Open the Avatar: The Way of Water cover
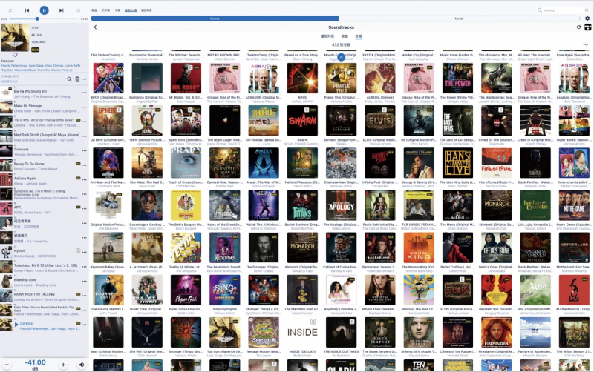Screen dimensions: 594x372 coord(264,163)
